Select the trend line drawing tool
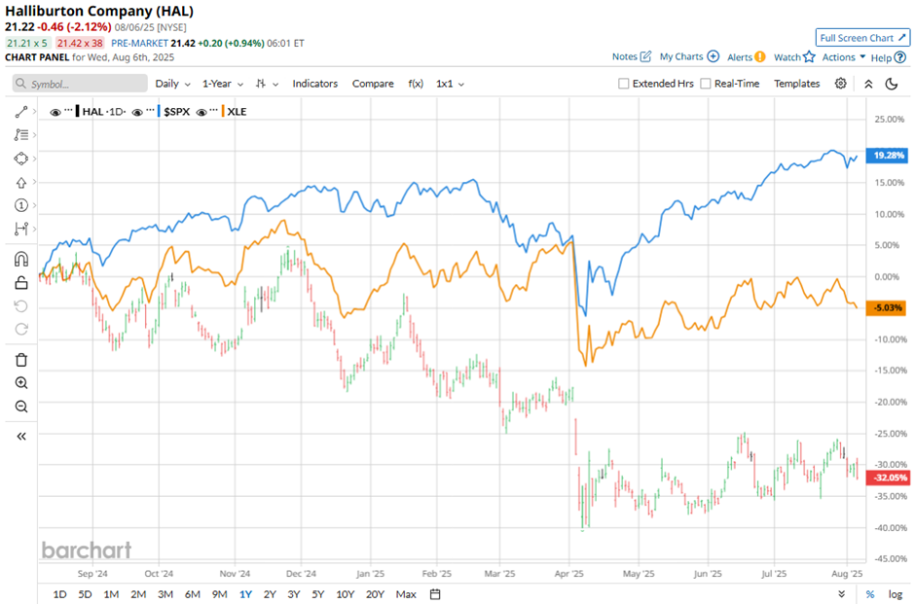The width and height of the screenshot is (915, 604). [x=21, y=111]
